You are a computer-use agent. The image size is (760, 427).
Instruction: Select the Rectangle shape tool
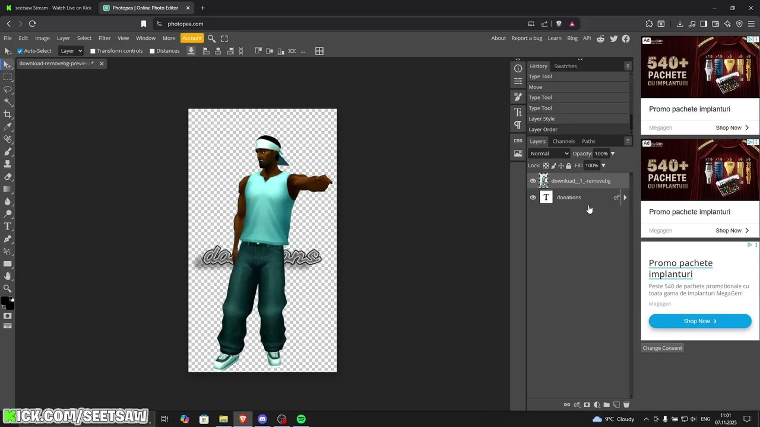8,264
